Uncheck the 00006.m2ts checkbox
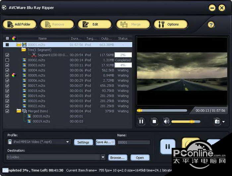 [7, 81]
